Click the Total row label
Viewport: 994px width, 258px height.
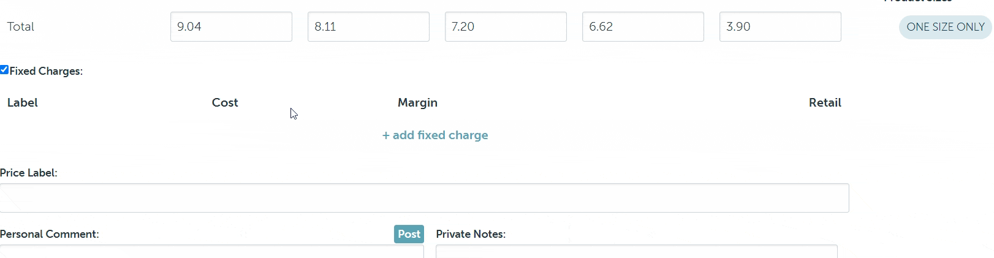click(x=21, y=27)
